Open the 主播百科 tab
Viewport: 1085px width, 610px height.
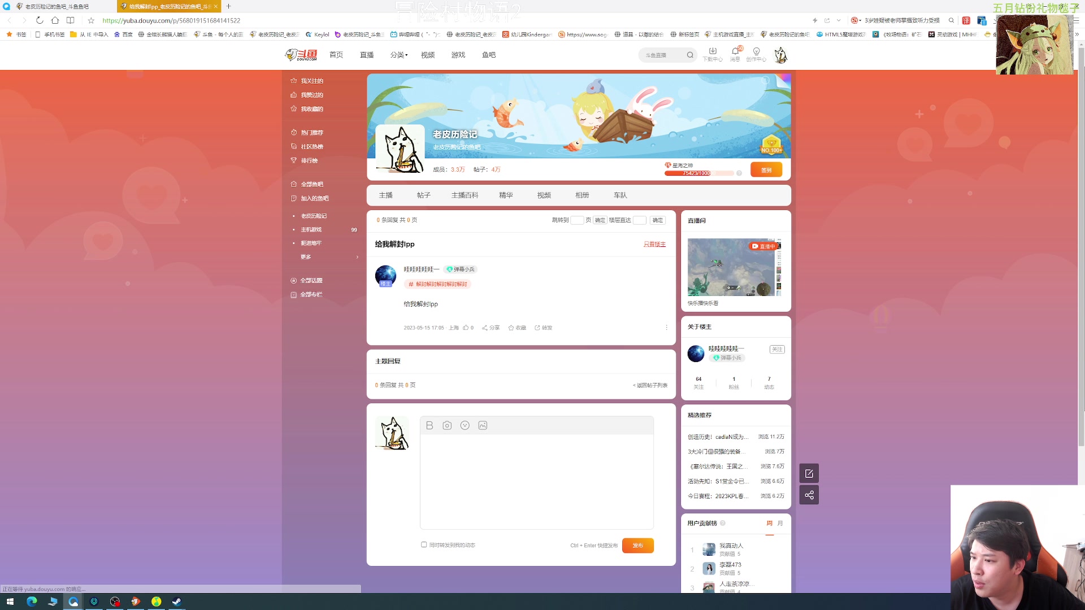[x=465, y=195]
